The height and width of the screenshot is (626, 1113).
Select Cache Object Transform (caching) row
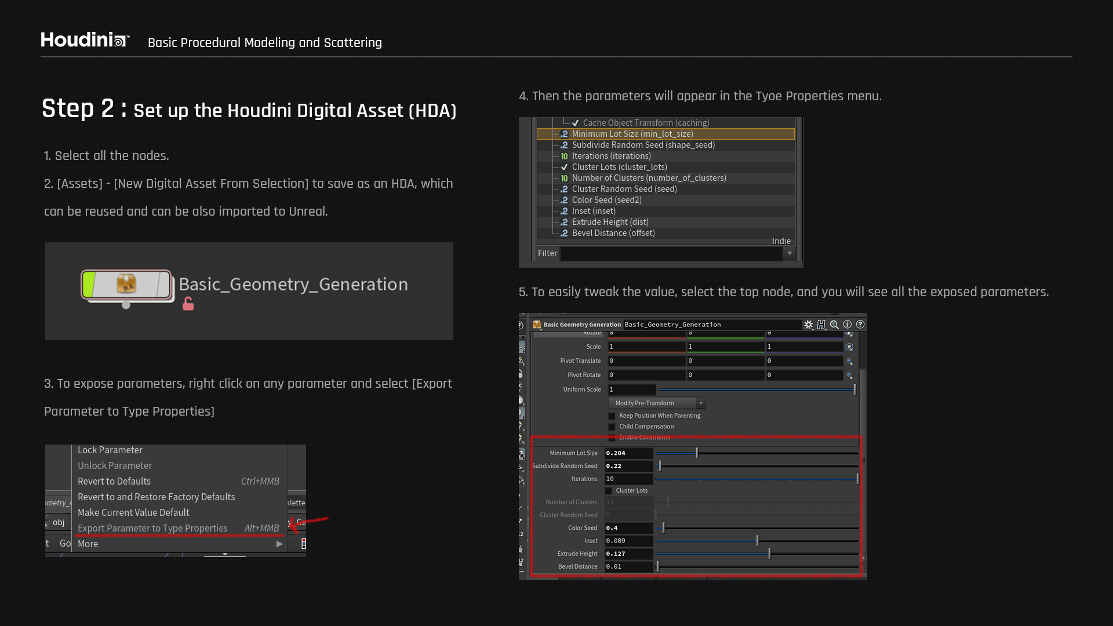tap(665, 123)
